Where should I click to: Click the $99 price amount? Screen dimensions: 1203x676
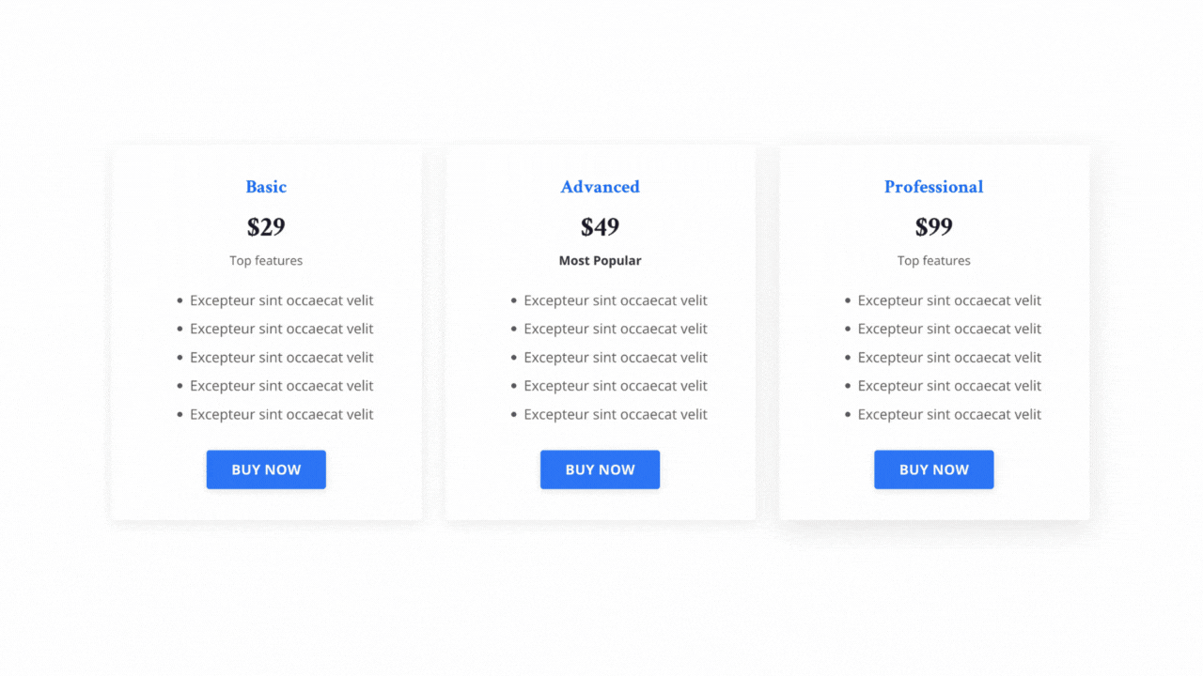point(933,227)
